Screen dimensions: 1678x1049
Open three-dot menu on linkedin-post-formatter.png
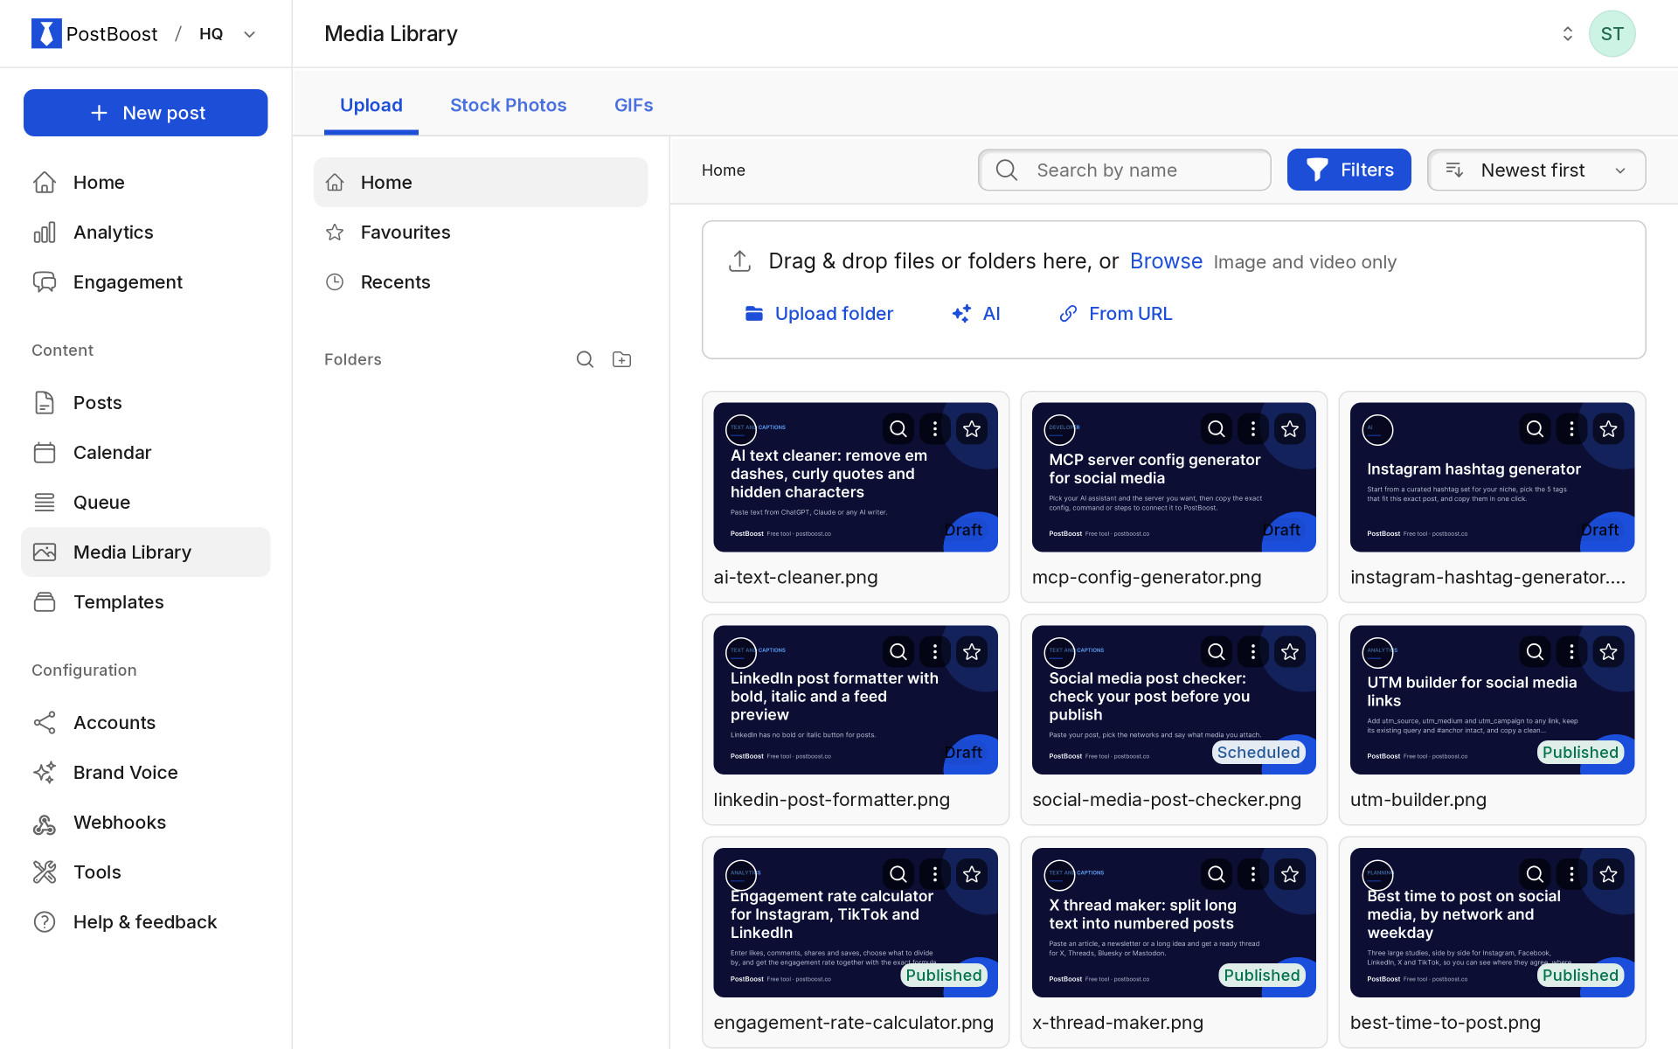tap(934, 651)
